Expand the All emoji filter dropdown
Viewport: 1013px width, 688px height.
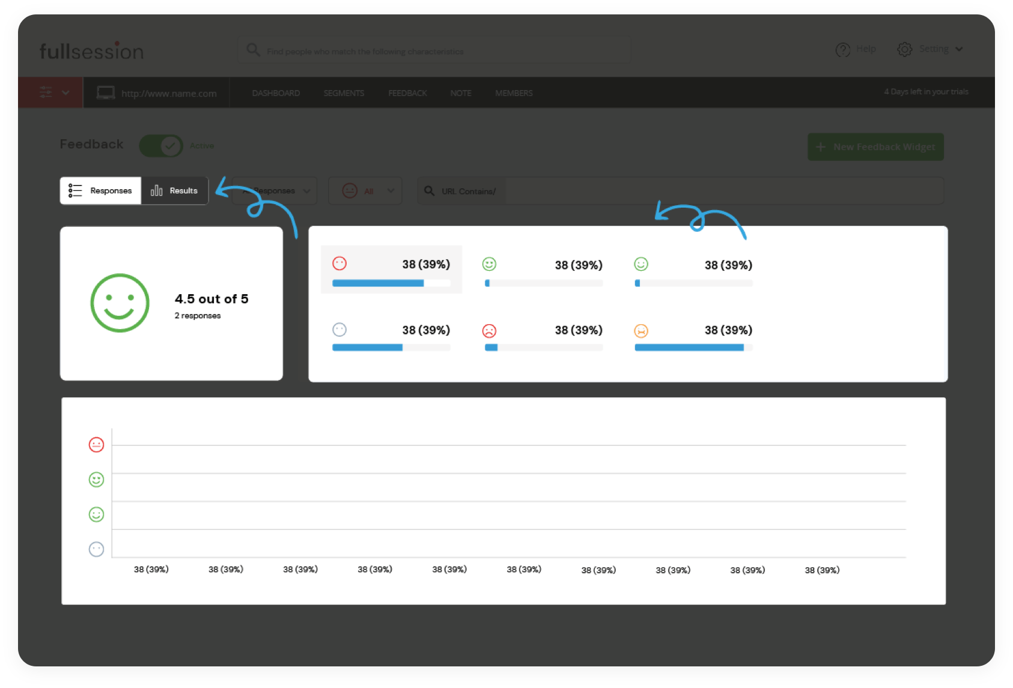click(365, 191)
